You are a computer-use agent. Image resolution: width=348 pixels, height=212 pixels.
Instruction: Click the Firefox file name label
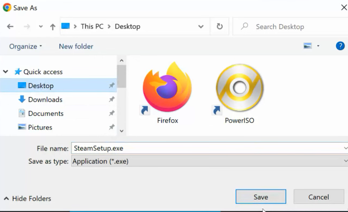pos(168,120)
